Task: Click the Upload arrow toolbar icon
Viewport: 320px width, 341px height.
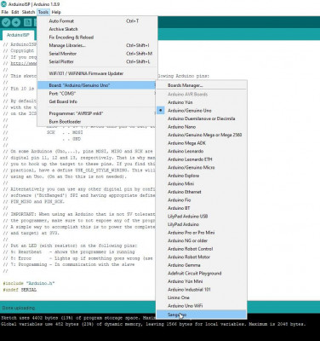Action: 16,22
